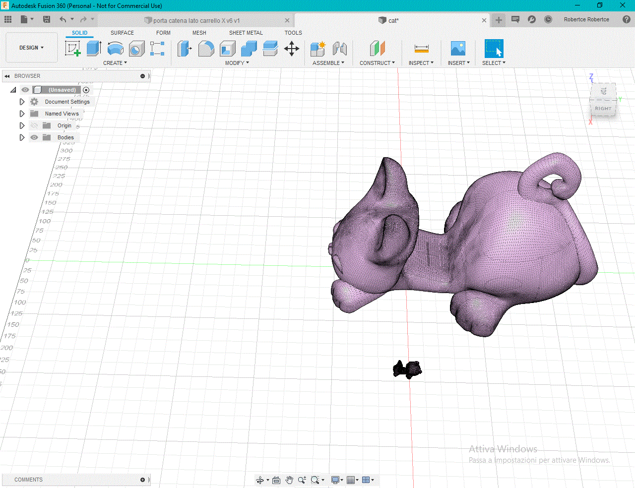Toggle visibility of the Origin folder
Image resolution: width=635 pixels, height=488 pixels.
click(x=34, y=125)
